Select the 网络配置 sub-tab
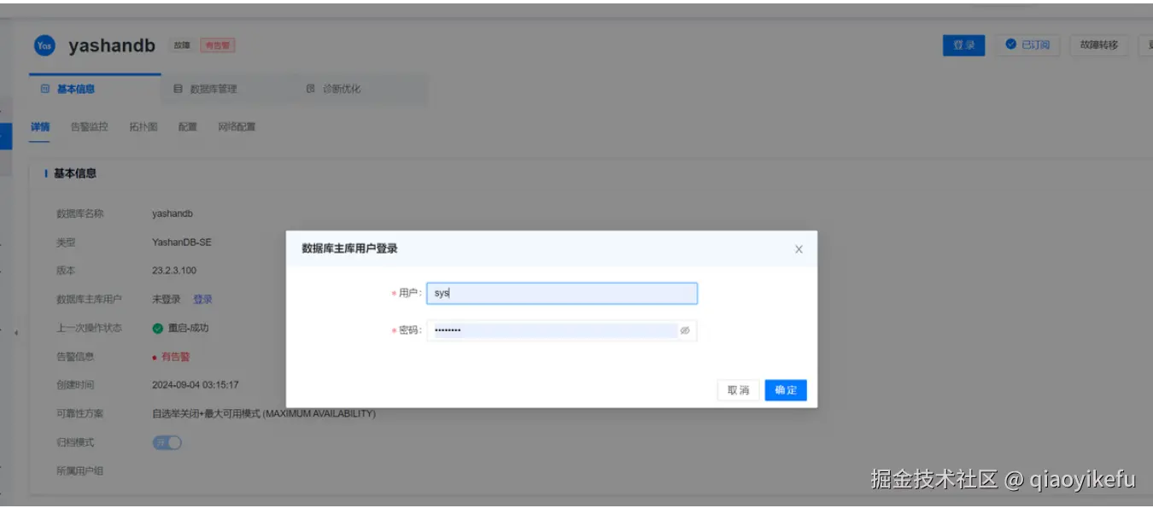The height and width of the screenshot is (508, 1153). (x=237, y=127)
